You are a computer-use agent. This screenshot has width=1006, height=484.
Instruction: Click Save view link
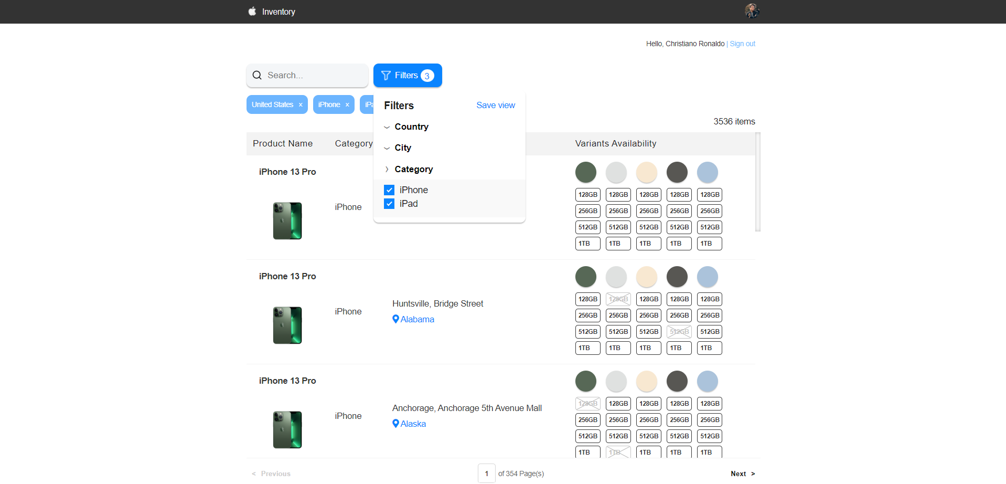496,105
